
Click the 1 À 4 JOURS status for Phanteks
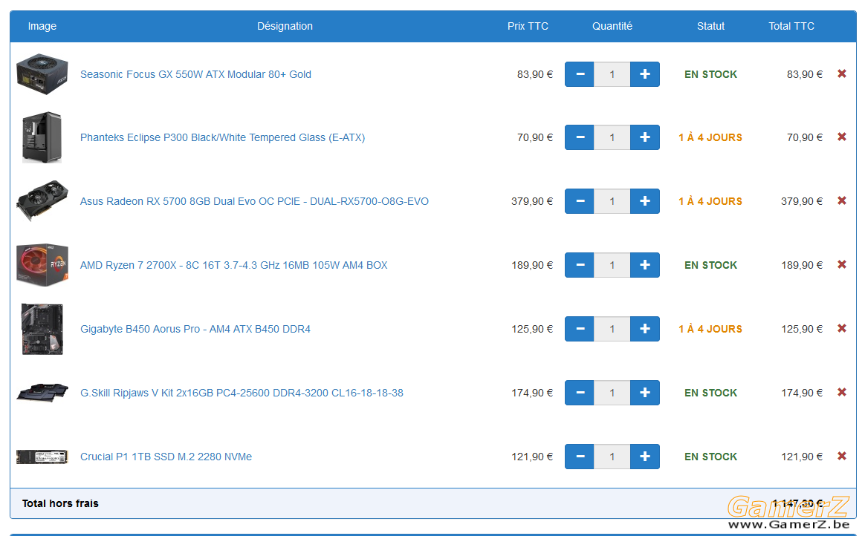click(710, 137)
